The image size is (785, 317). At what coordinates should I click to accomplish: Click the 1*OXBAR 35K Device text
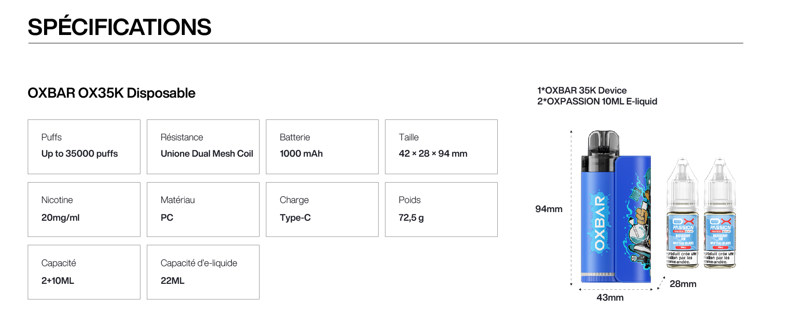(582, 90)
